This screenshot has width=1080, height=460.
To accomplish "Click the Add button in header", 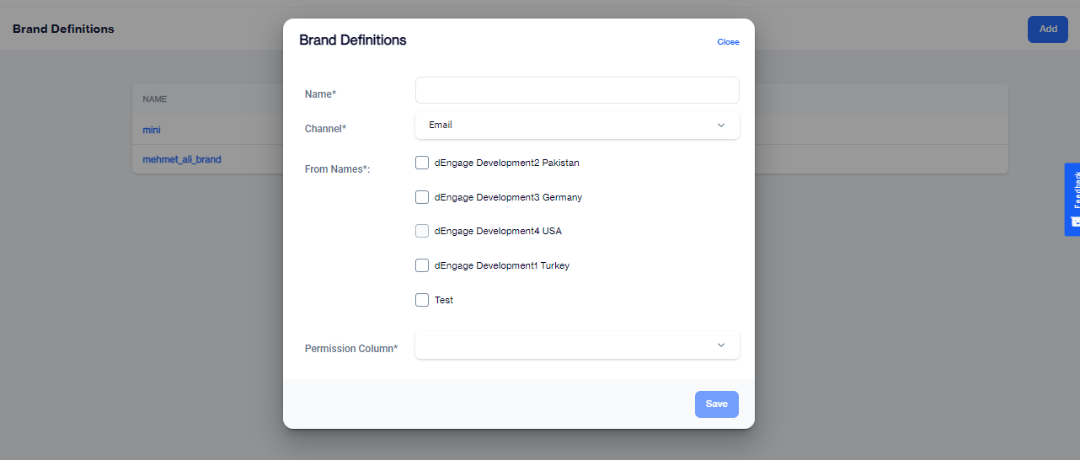I will (1047, 29).
